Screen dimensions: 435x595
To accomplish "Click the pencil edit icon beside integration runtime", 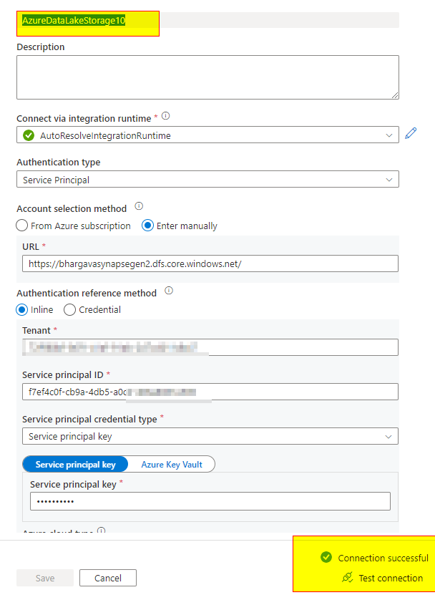I will click(411, 133).
